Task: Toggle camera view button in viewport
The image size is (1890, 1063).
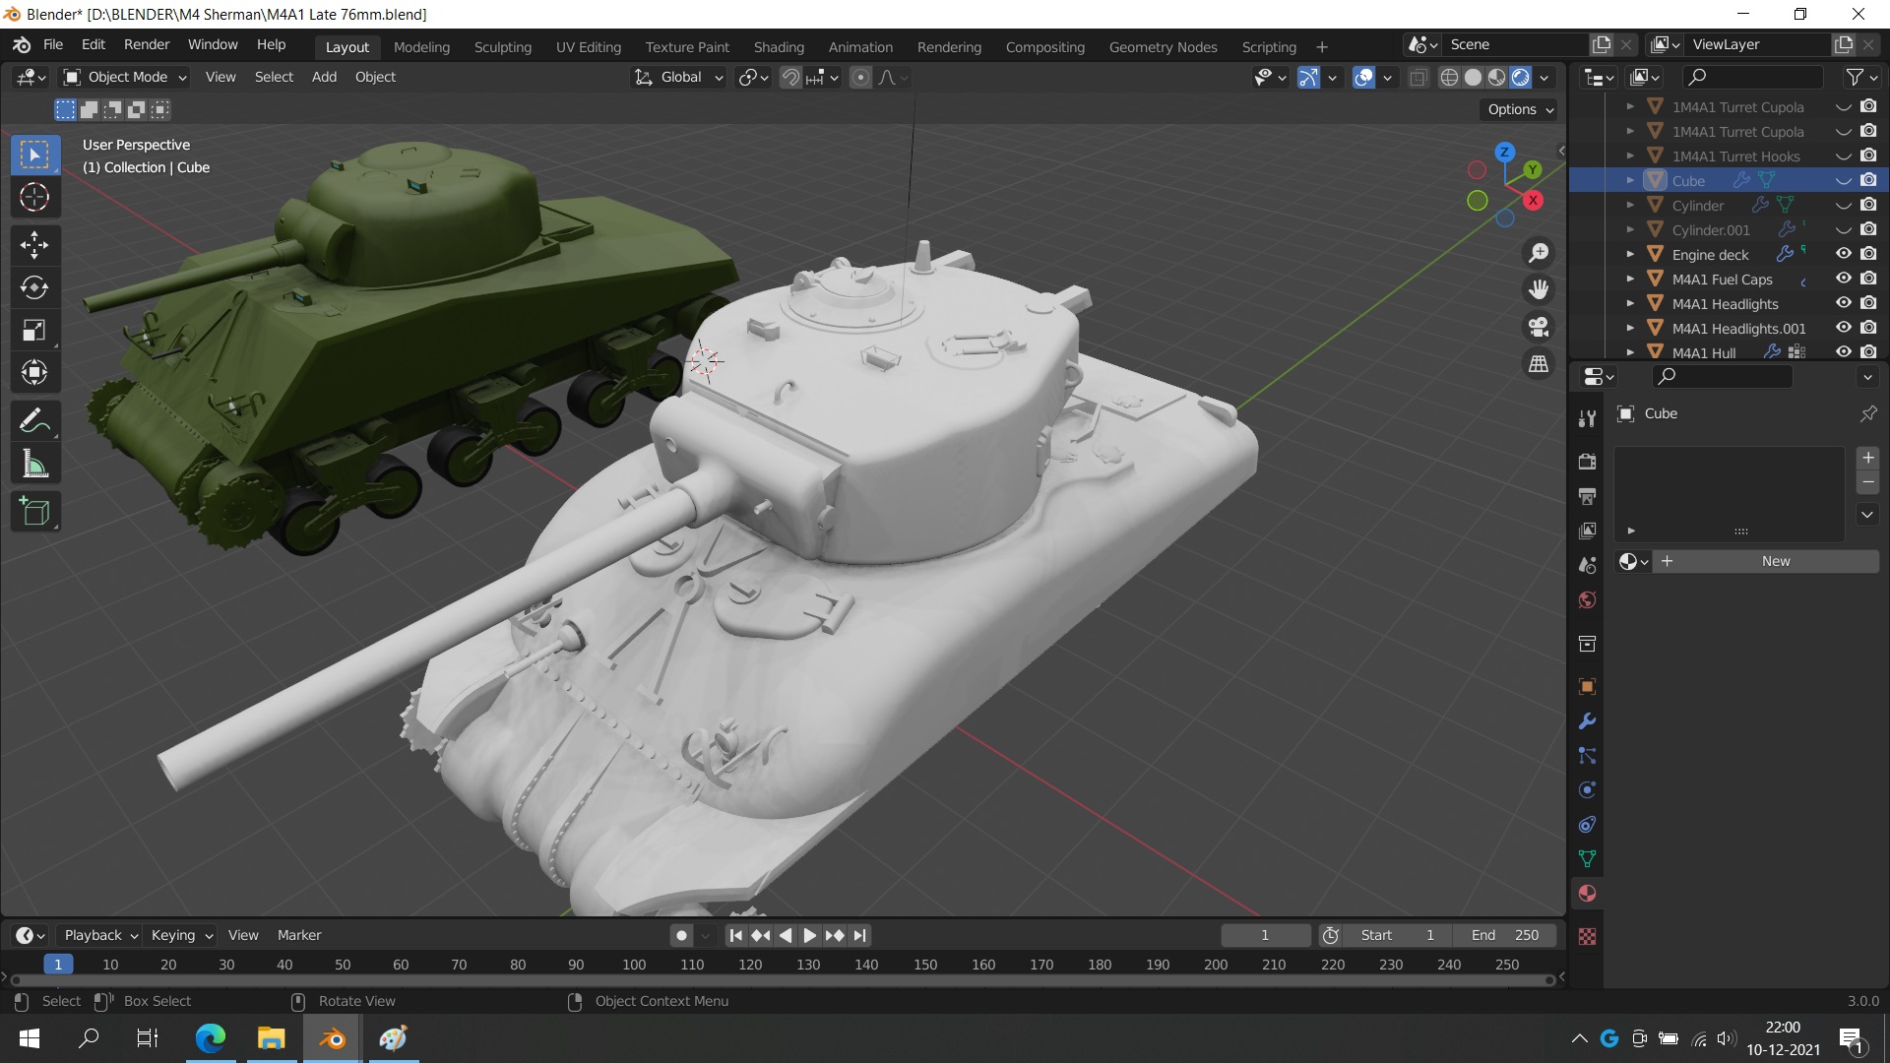Action: [x=1539, y=327]
